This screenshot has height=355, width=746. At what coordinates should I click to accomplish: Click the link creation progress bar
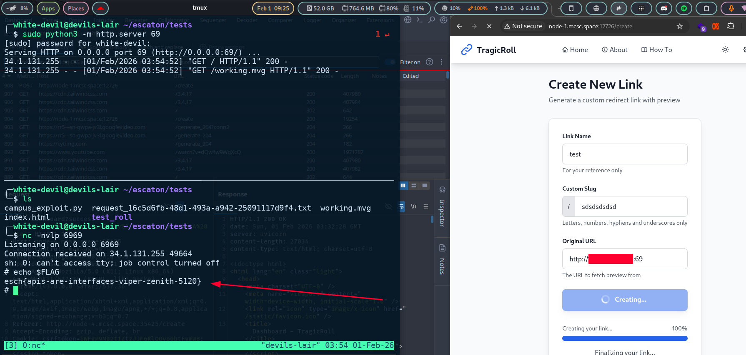click(624, 338)
